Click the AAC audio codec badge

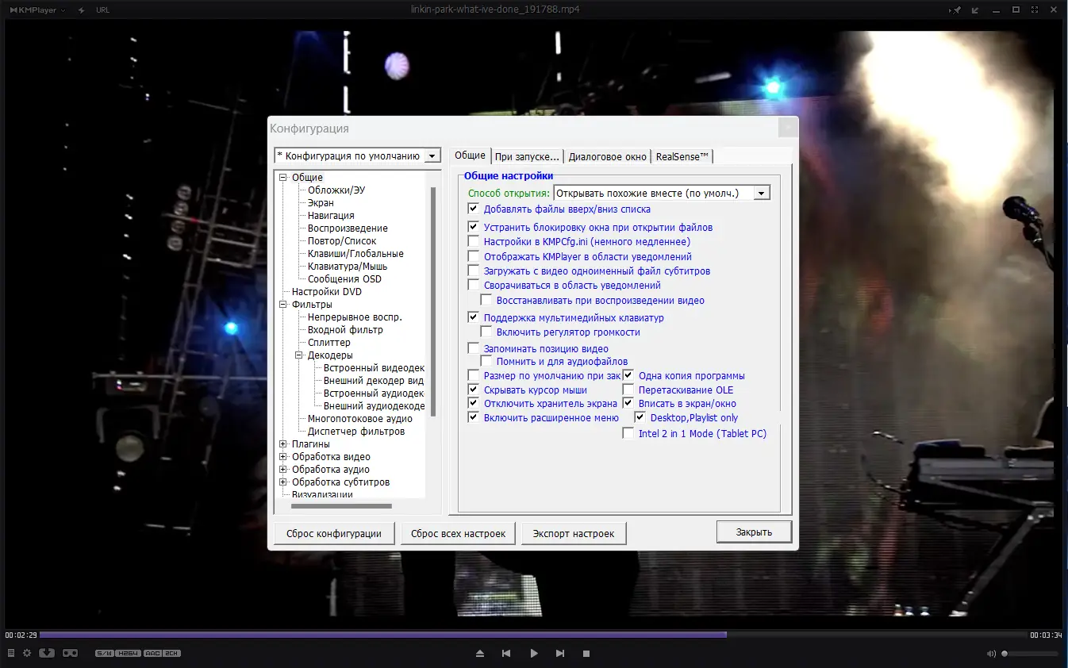click(x=152, y=654)
